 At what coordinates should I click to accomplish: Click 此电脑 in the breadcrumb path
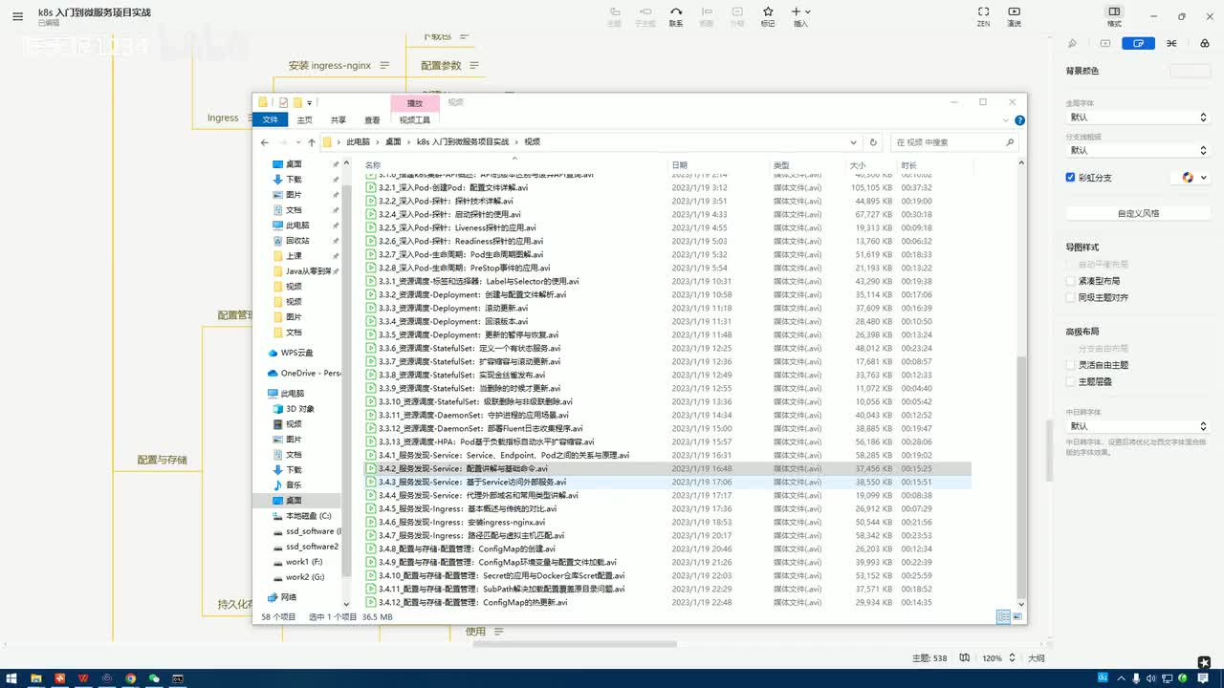358,141
